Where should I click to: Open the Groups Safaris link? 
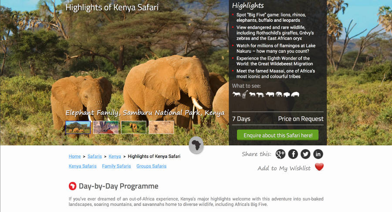pyautogui.click(x=151, y=166)
